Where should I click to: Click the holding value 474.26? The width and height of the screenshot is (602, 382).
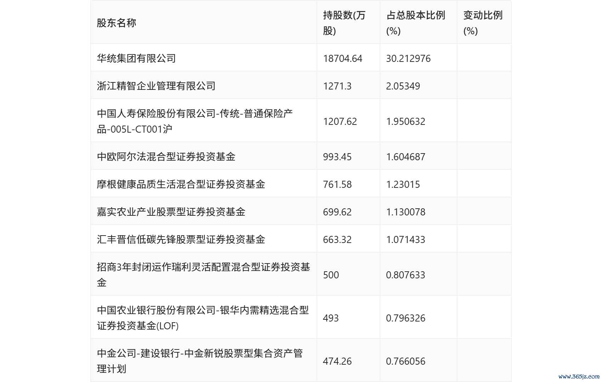[x=337, y=361]
